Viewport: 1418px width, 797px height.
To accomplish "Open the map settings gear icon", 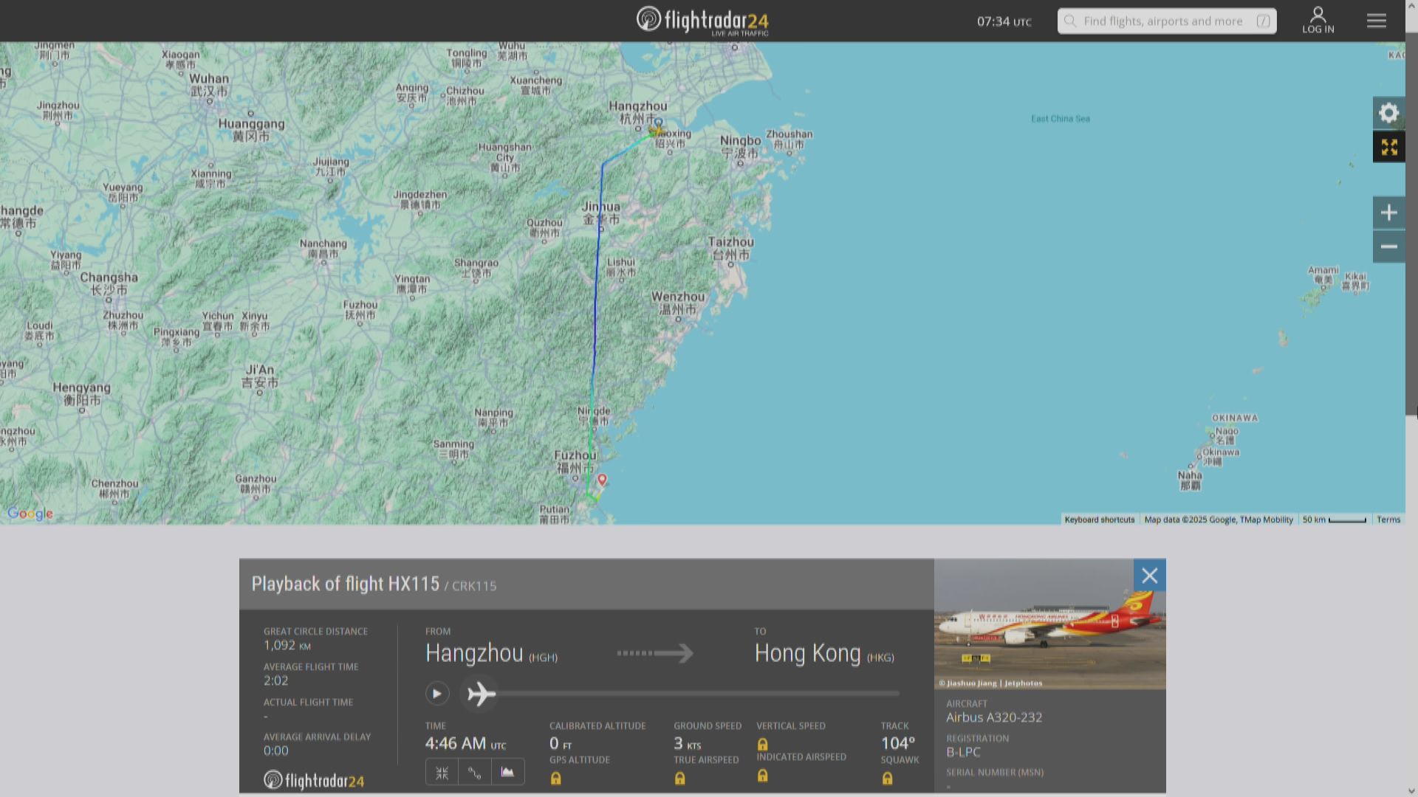I will coord(1389,113).
